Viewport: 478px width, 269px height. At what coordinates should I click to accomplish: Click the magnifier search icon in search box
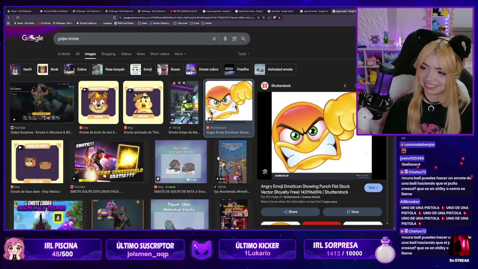coord(243,38)
